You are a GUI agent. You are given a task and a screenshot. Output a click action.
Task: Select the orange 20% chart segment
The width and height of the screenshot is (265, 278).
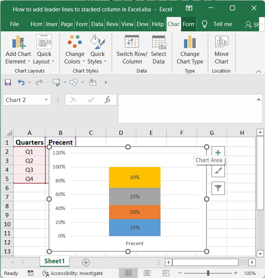tap(135, 212)
